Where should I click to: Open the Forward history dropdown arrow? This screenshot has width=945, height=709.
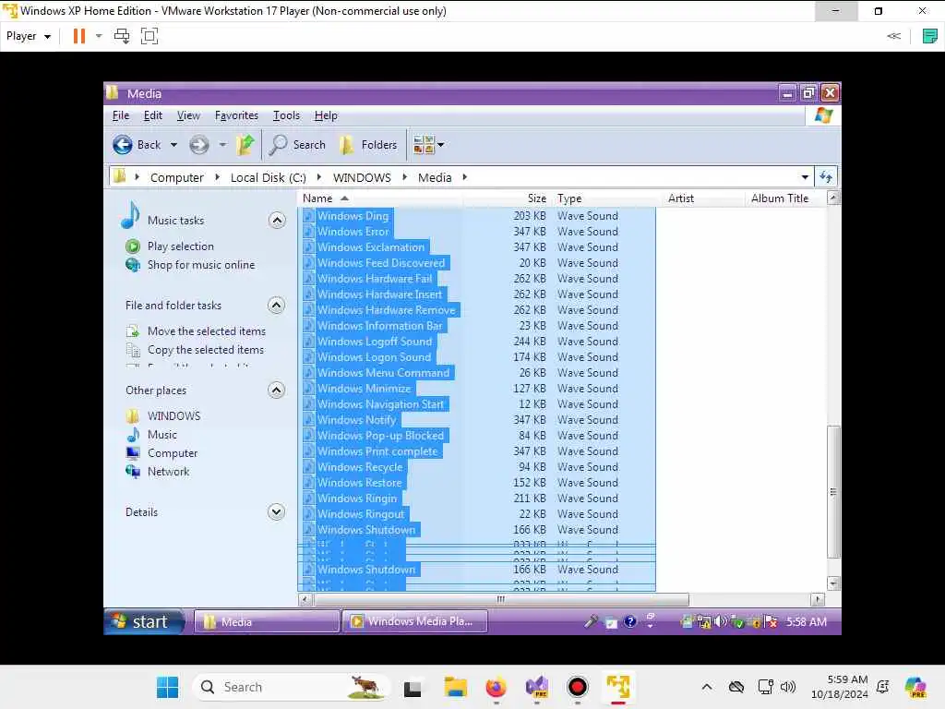tap(222, 145)
